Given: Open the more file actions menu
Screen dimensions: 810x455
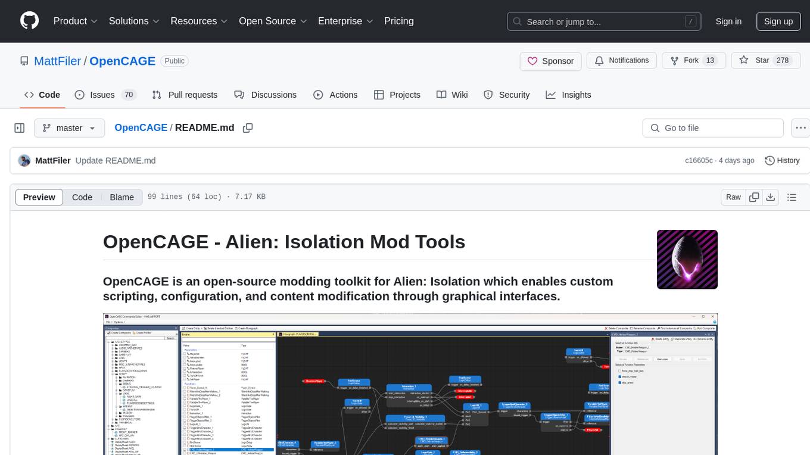Looking at the screenshot, I should [x=800, y=128].
